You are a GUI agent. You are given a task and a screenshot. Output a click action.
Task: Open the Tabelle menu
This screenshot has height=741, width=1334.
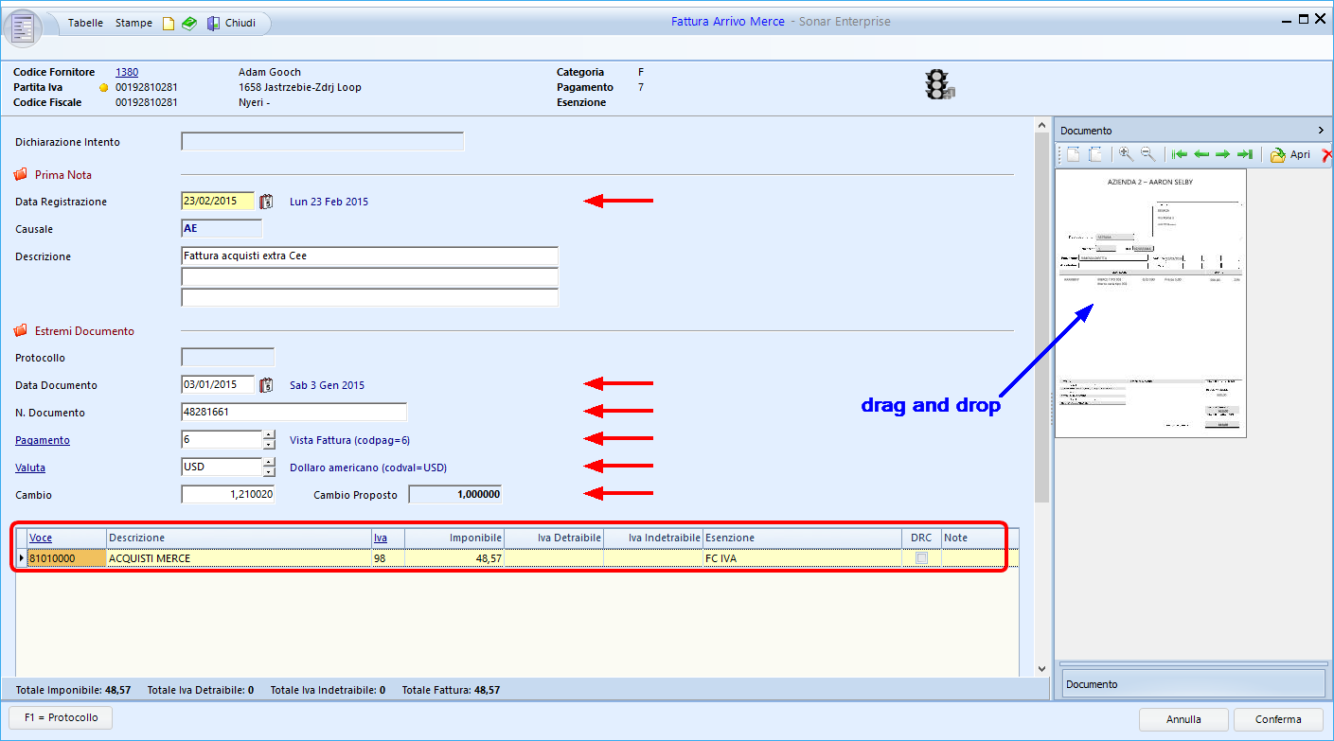click(85, 23)
